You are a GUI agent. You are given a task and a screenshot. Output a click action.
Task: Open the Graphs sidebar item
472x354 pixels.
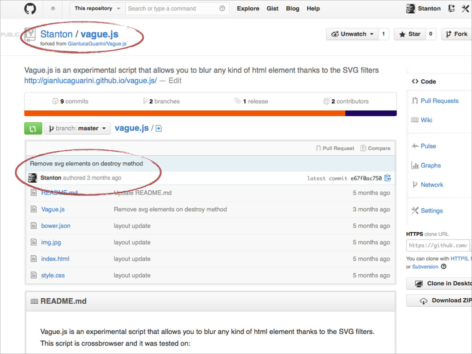[x=426, y=165]
